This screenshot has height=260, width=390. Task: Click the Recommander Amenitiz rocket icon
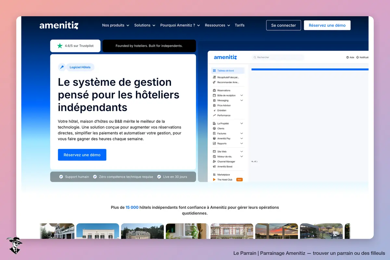click(214, 82)
